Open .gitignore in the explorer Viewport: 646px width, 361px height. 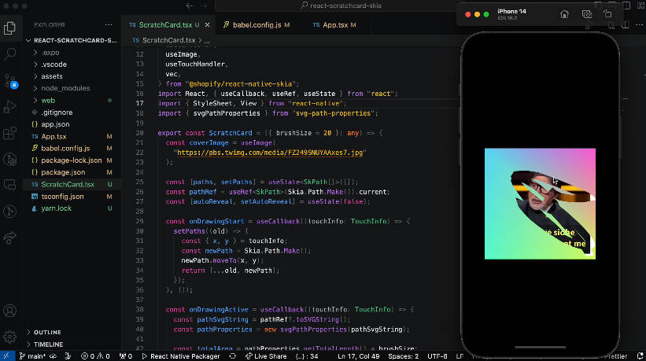[57, 112]
